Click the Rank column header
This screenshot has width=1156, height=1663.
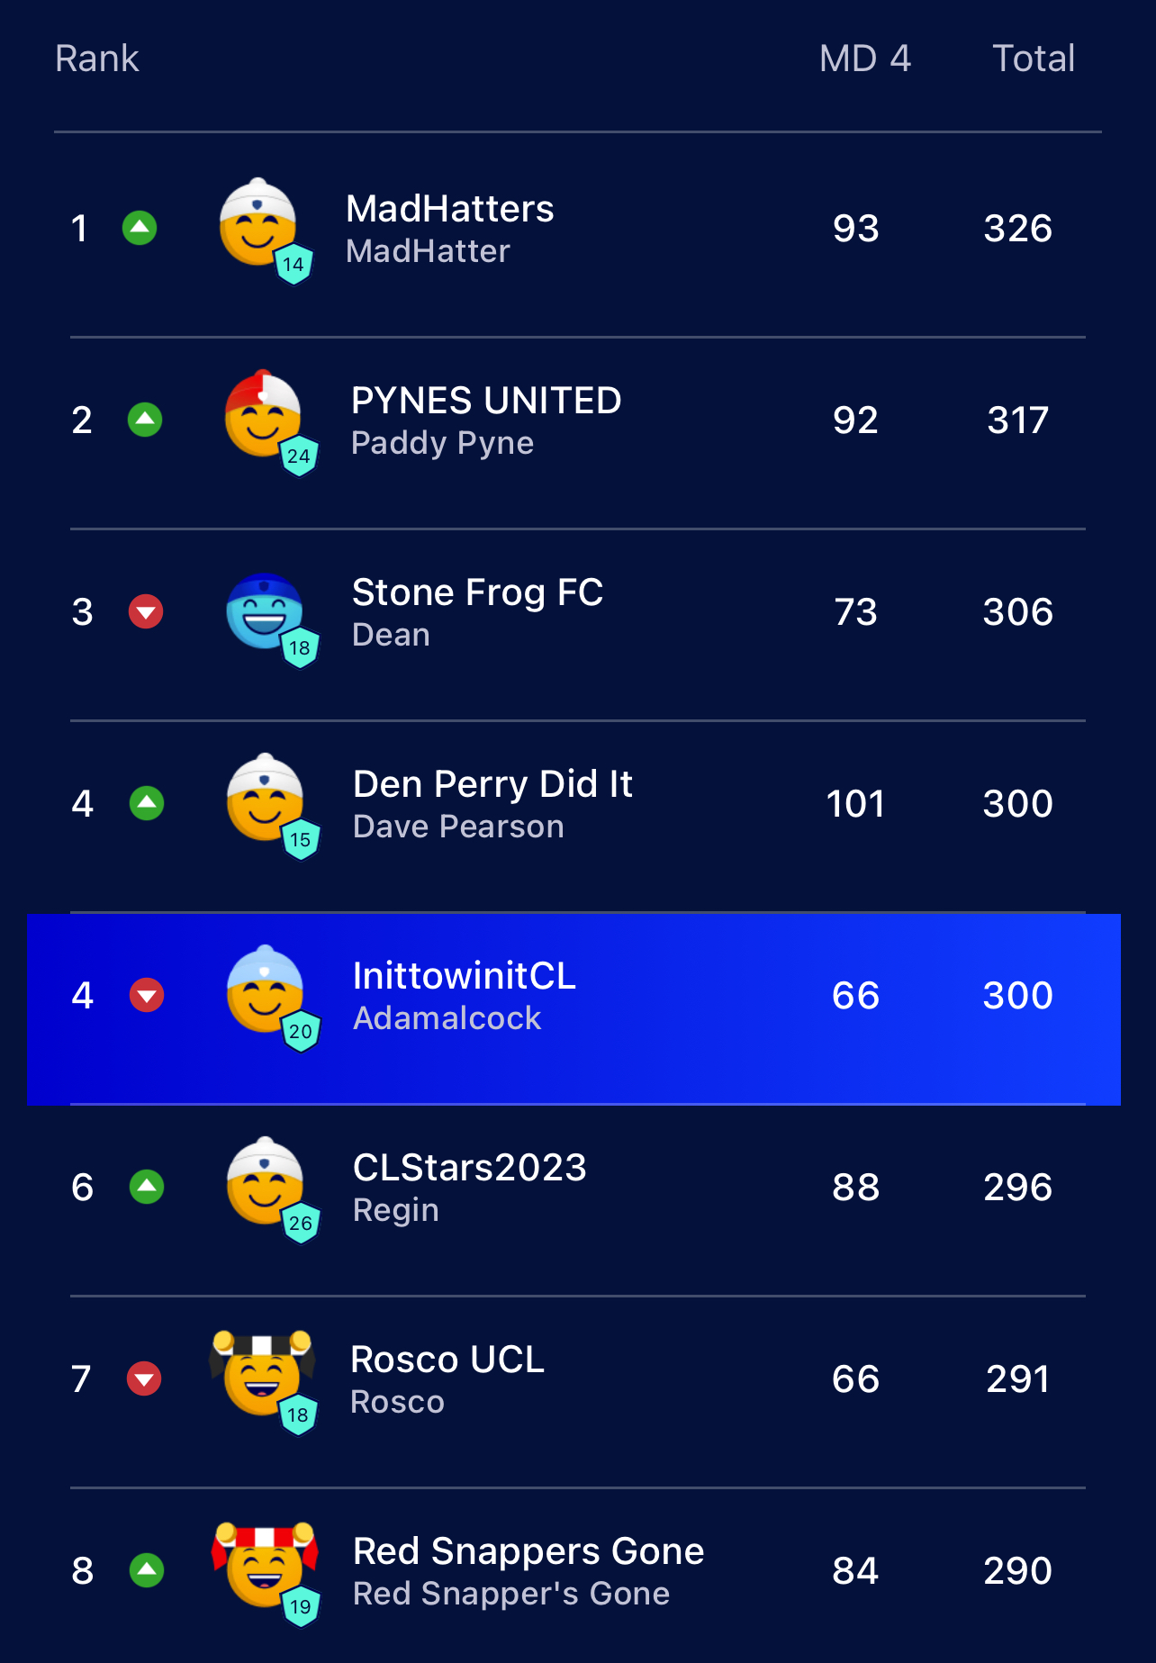click(x=97, y=59)
